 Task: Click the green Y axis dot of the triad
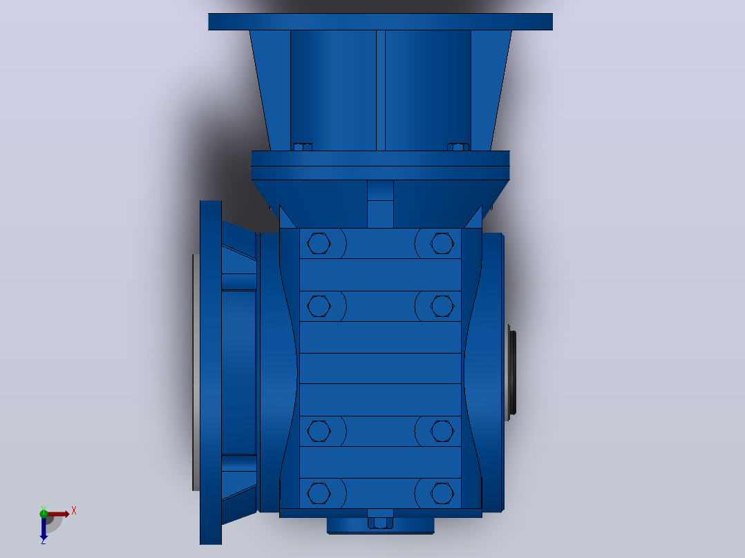pos(44,514)
